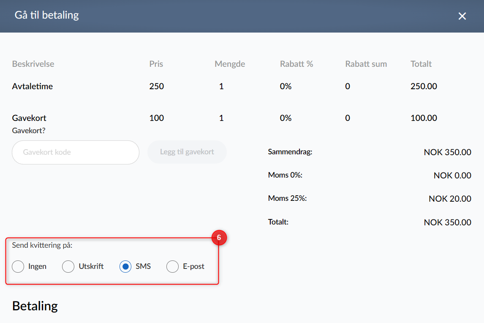Screen dimensions: 484x323
Task: Click the Gavekort line item name
Action: [x=29, y=118]
